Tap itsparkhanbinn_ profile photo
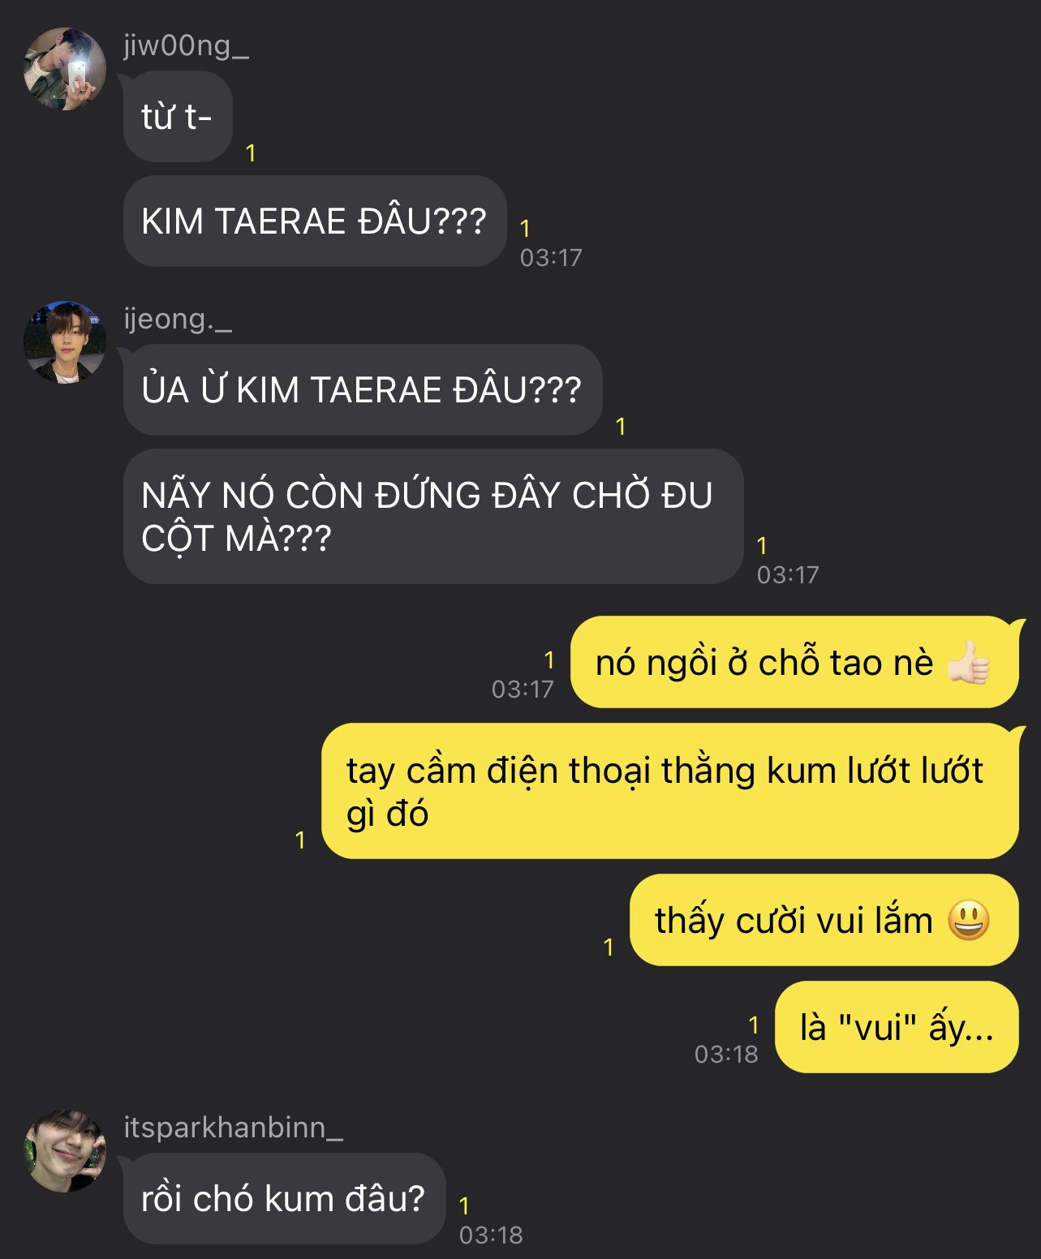The height and width of the screenshot is (1259, 1041). (65, 1151)
